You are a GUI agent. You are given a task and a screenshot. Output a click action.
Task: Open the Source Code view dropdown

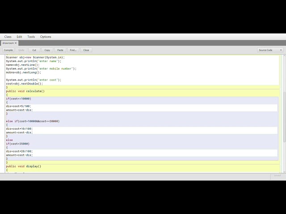pyautogui.click(x=270, y=50)
